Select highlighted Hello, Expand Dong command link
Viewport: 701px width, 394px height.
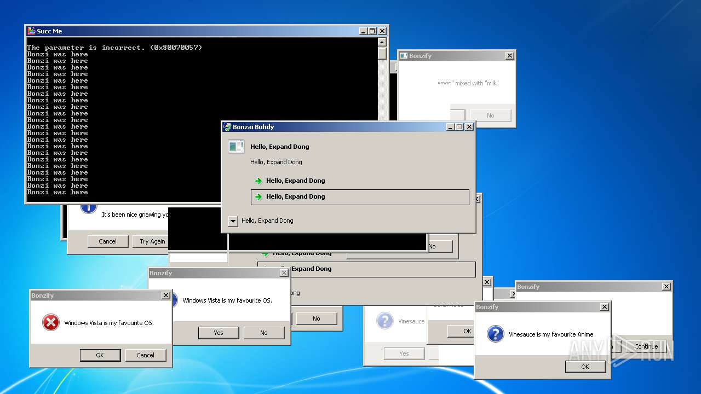(x=360, y=197)
